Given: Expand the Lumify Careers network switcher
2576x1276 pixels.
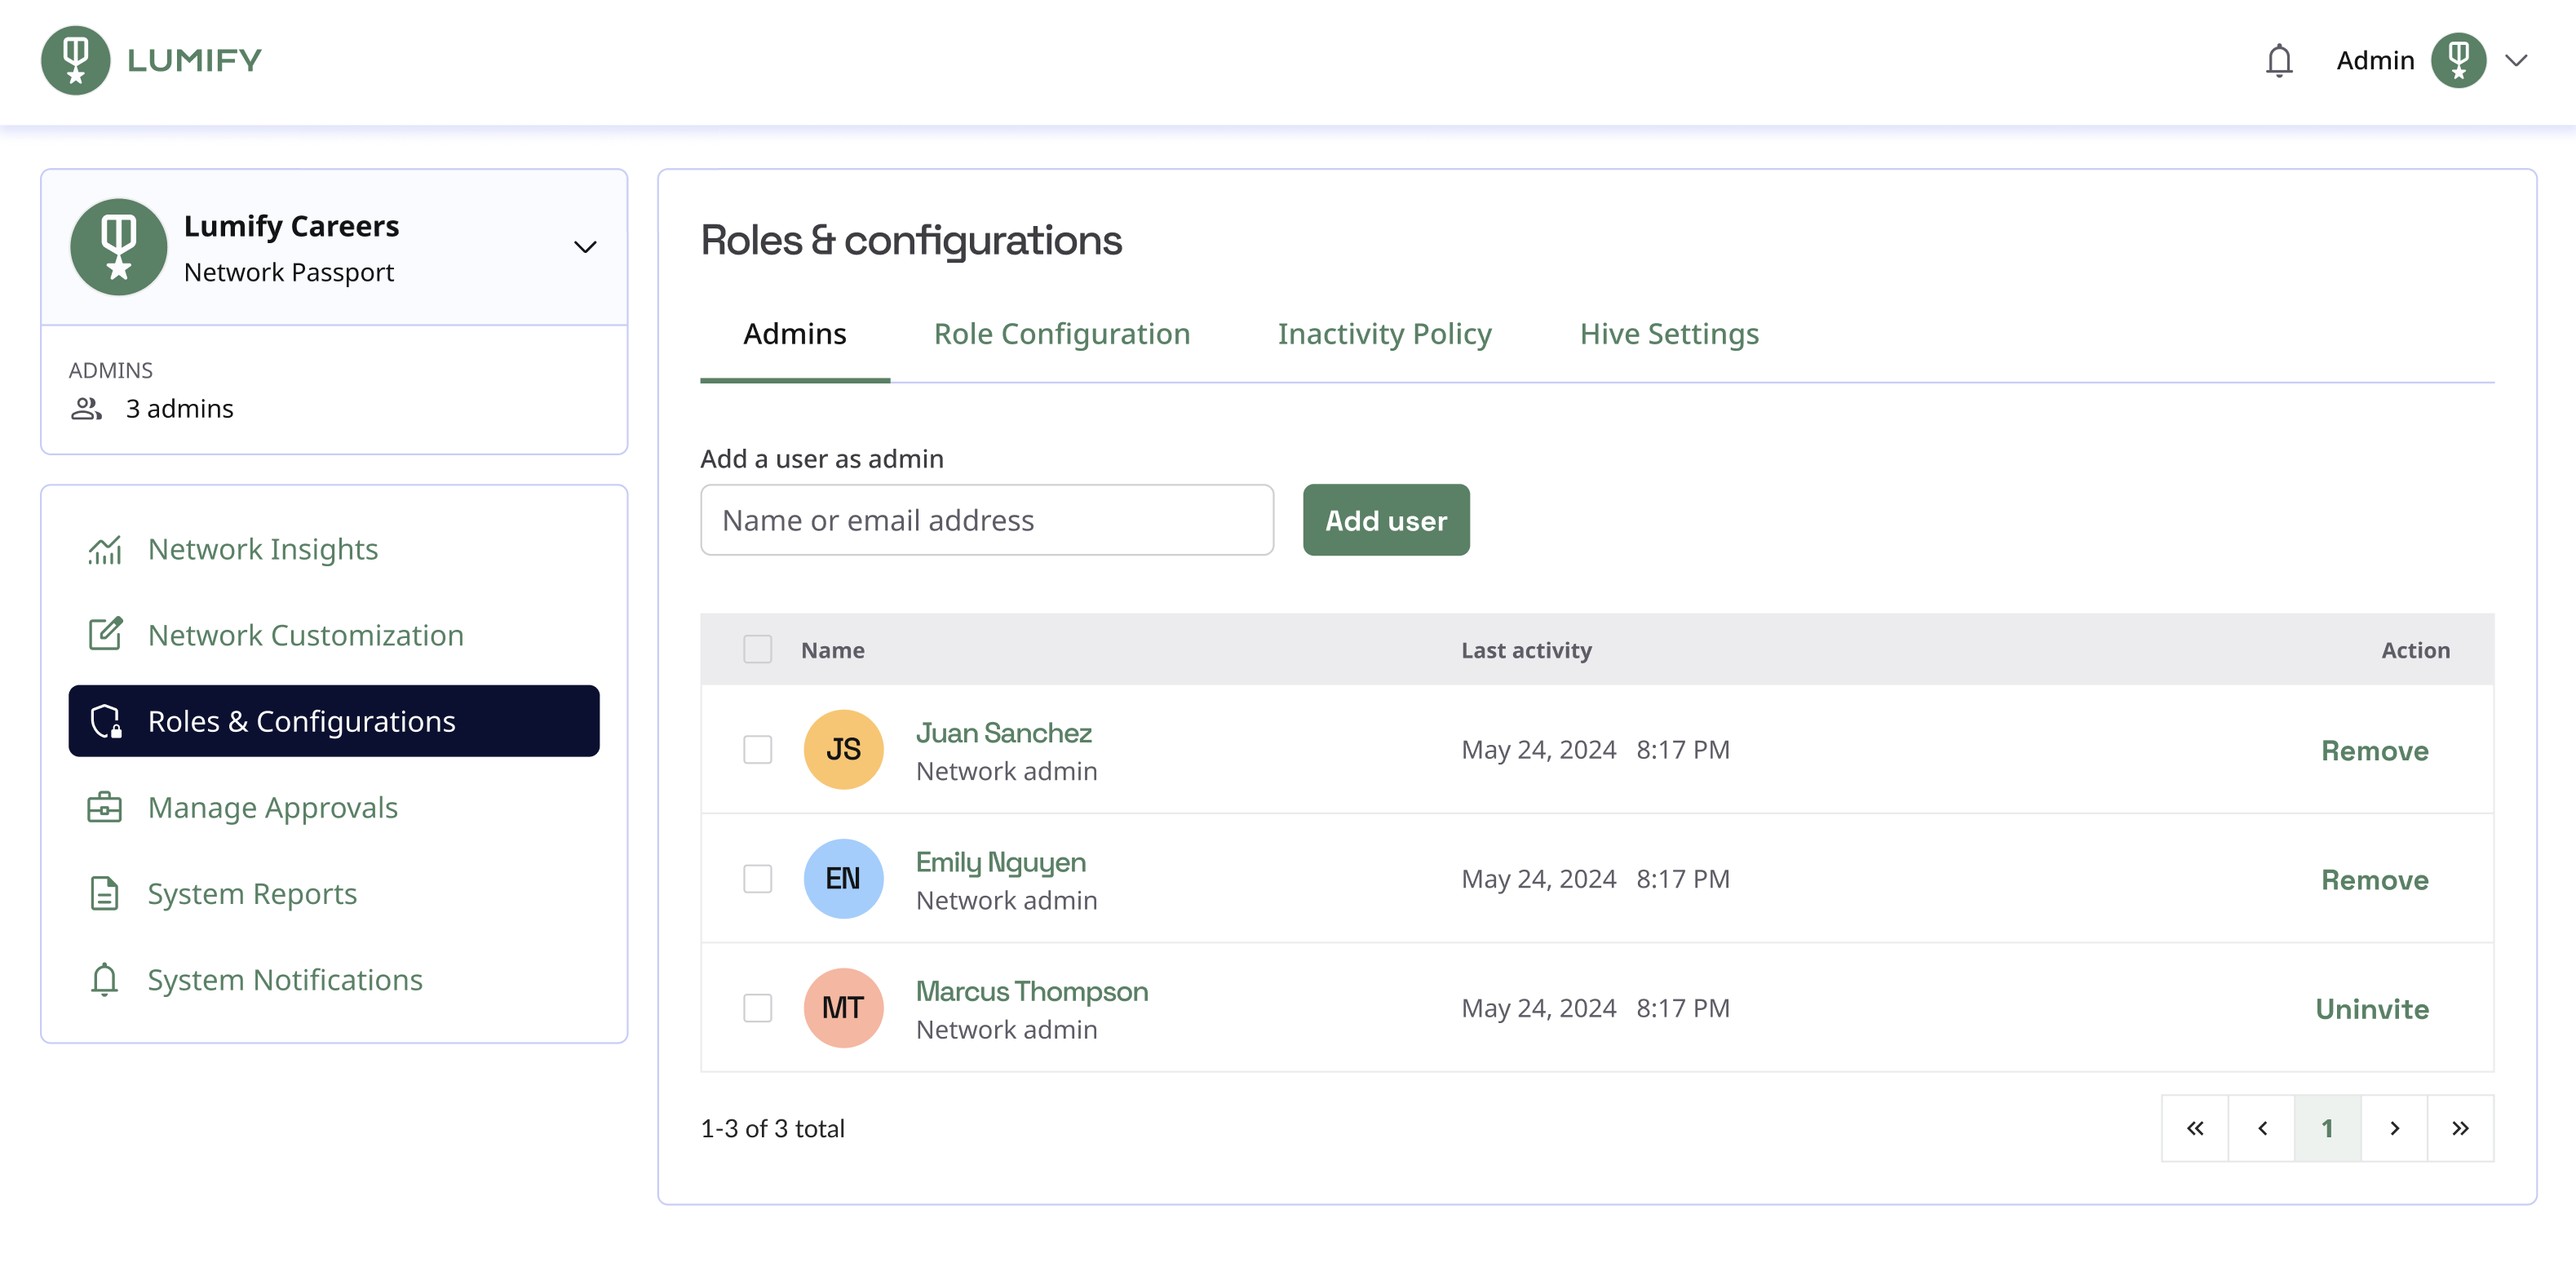Looking at the screenshot, I should tap(585, 247).
